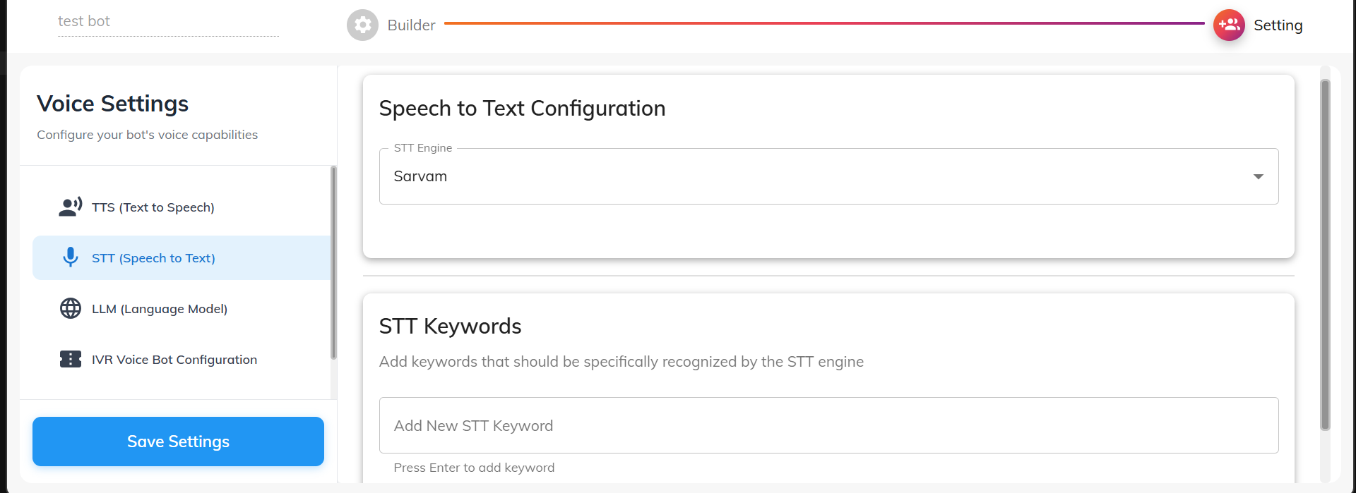This screenshot has width=1356, height=493.
Task: Select the STT (Speech to Text) item
Action: tap(153, 258)
